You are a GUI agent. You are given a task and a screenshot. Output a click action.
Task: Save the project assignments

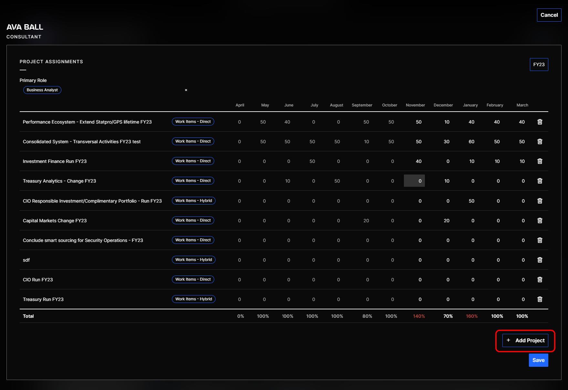538,360
